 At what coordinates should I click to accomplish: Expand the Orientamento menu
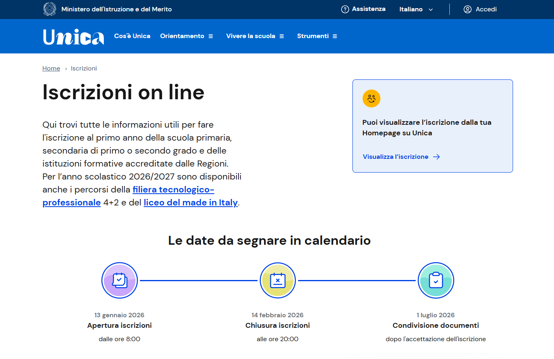coord(187,36)
